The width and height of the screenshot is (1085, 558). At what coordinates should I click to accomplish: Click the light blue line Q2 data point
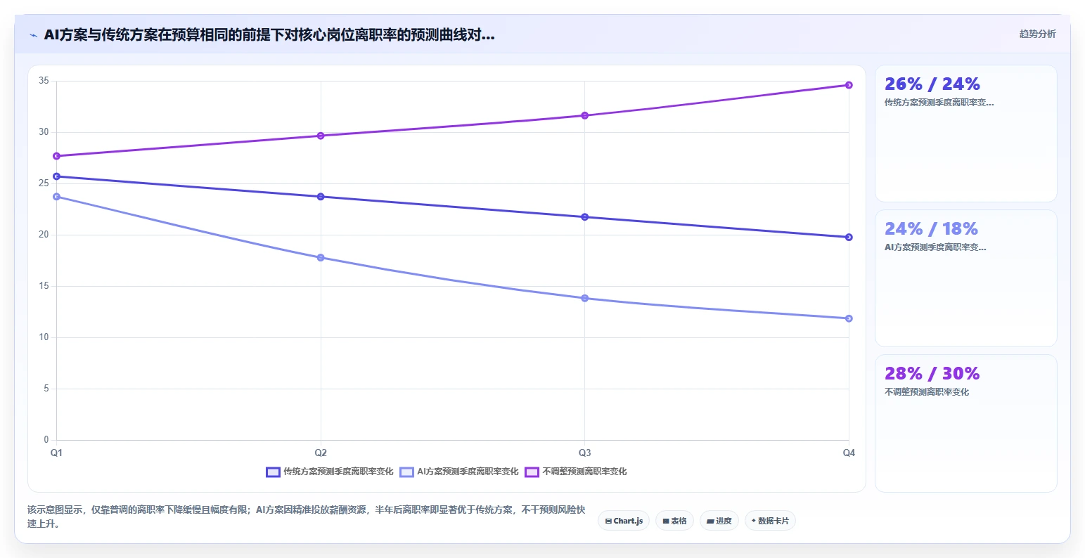point(321,258)
